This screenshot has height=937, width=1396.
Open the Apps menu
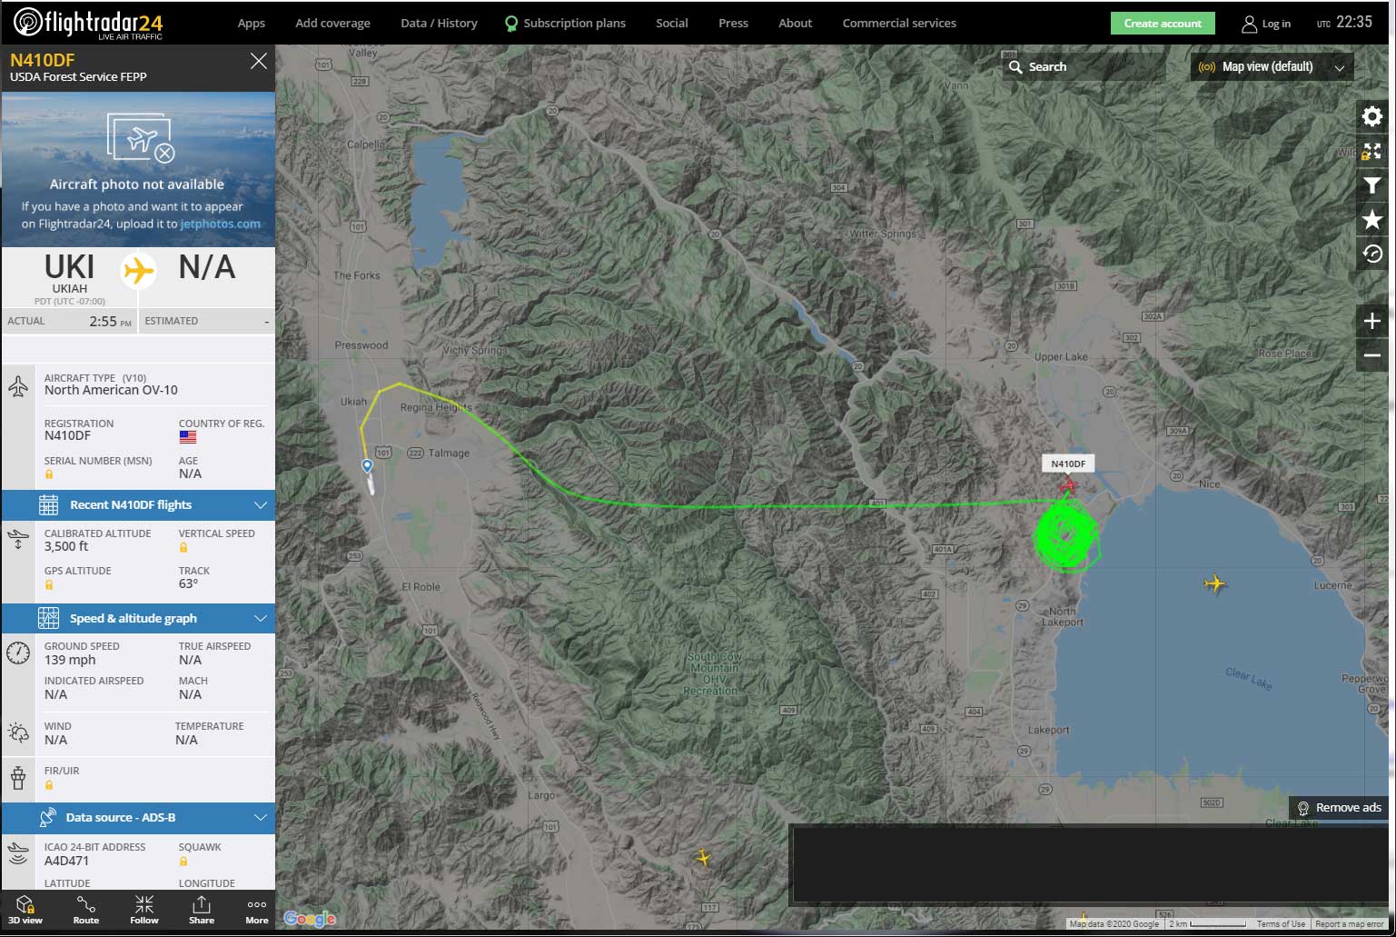[252, 23]
